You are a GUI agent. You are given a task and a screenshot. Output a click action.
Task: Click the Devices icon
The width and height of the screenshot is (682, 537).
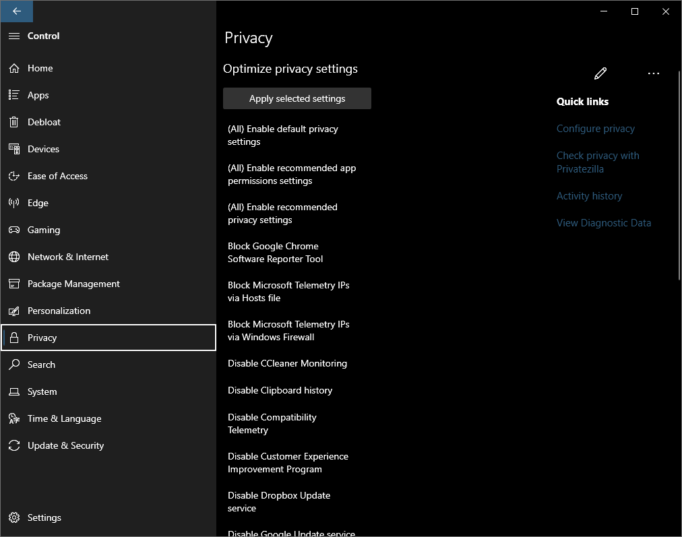(14, 149)
